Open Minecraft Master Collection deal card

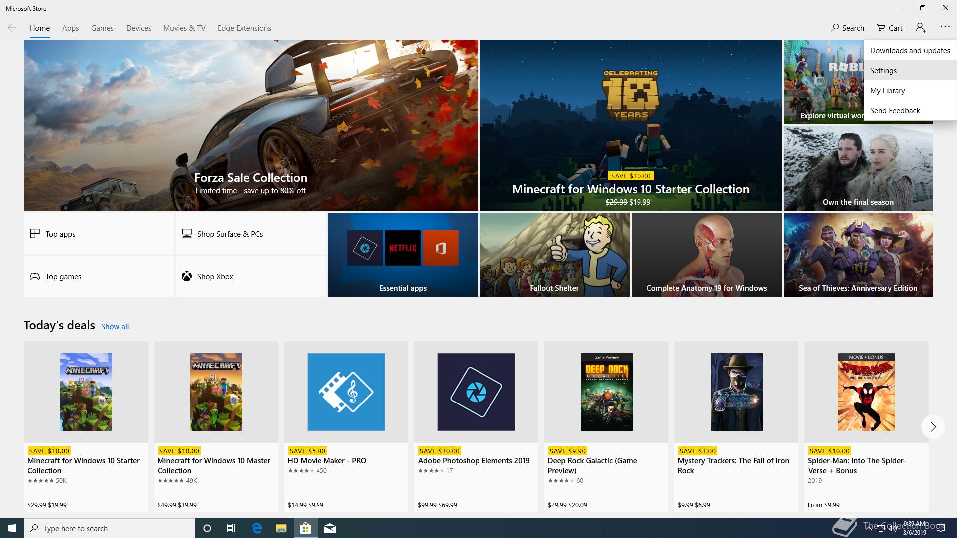(216, 426)
